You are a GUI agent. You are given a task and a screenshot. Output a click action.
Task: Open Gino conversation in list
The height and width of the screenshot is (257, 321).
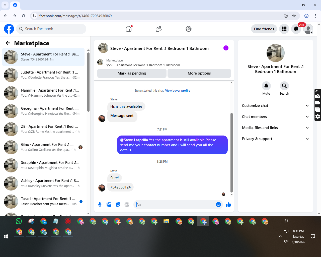pyautogui.click(x=43, y=147)
